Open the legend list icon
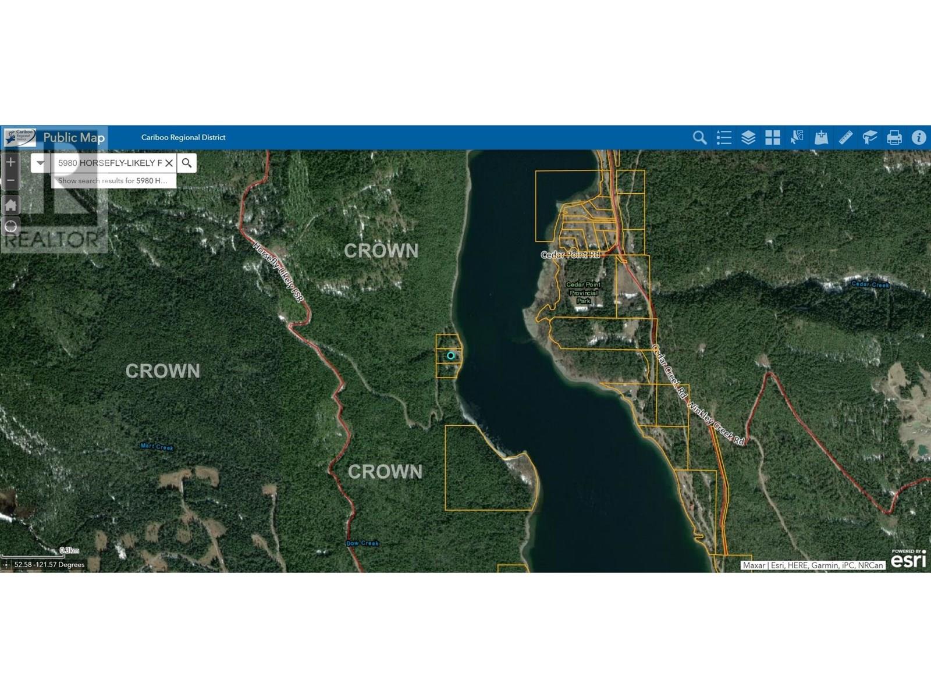The image size is (931, 698). (x=724, y=138)
